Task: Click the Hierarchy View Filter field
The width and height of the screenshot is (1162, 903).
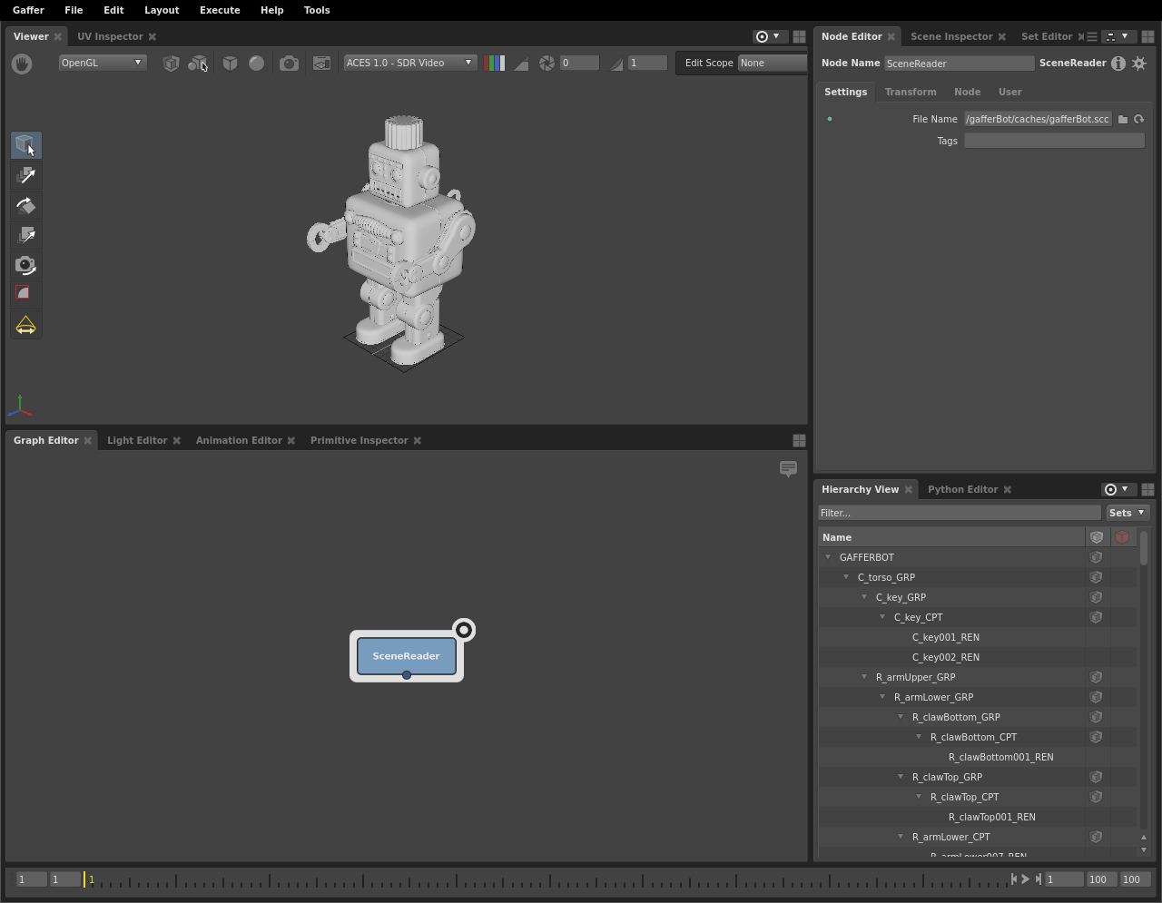Action: point(959,513)
